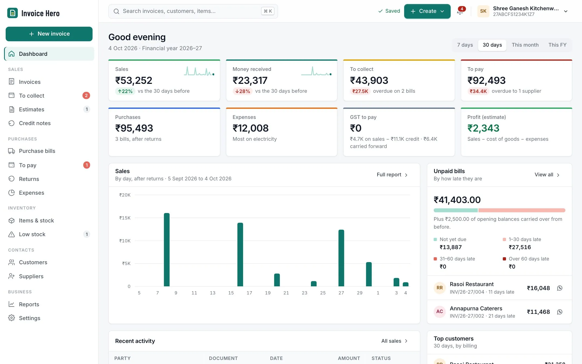Open the GST to pay card

(399, 132)
